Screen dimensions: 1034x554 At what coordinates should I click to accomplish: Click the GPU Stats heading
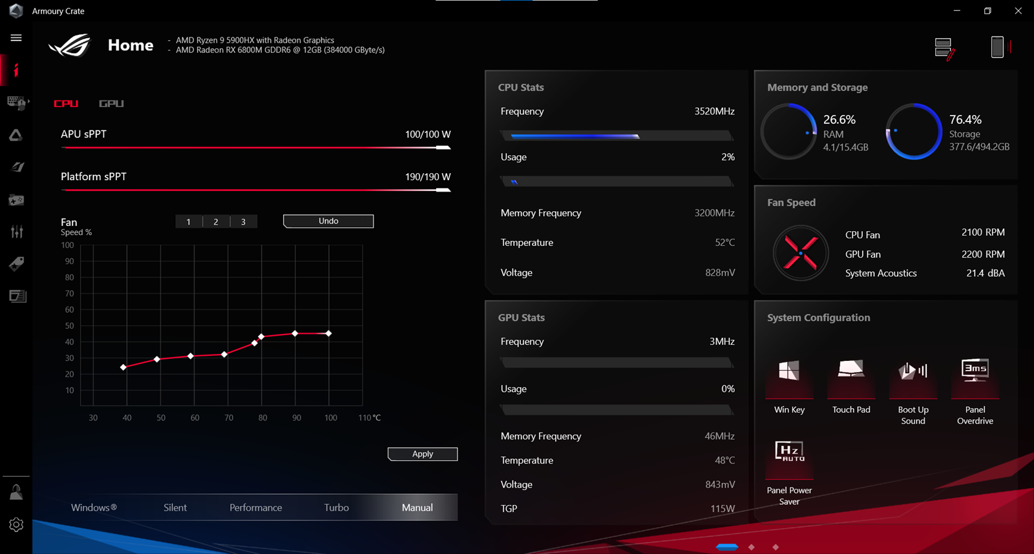point(521,318)
